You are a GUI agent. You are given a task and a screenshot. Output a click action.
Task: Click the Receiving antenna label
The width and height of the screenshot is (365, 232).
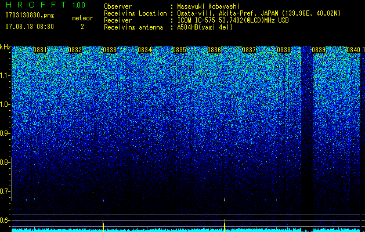click(133, 27)
